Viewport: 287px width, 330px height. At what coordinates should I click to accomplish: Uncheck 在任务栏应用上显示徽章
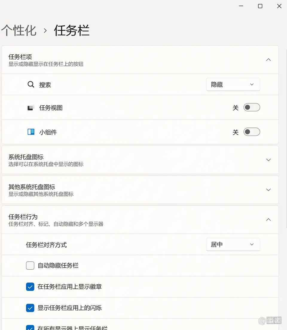30,287
